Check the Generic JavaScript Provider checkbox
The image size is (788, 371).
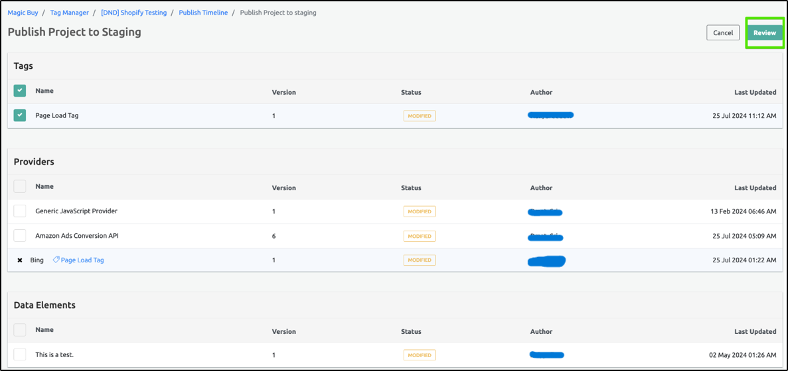click(20, 211)
